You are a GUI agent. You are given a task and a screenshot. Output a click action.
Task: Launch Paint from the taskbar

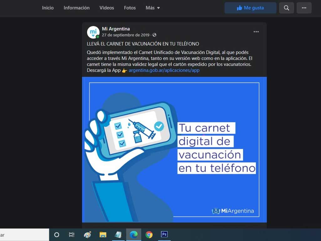point(87,235)
